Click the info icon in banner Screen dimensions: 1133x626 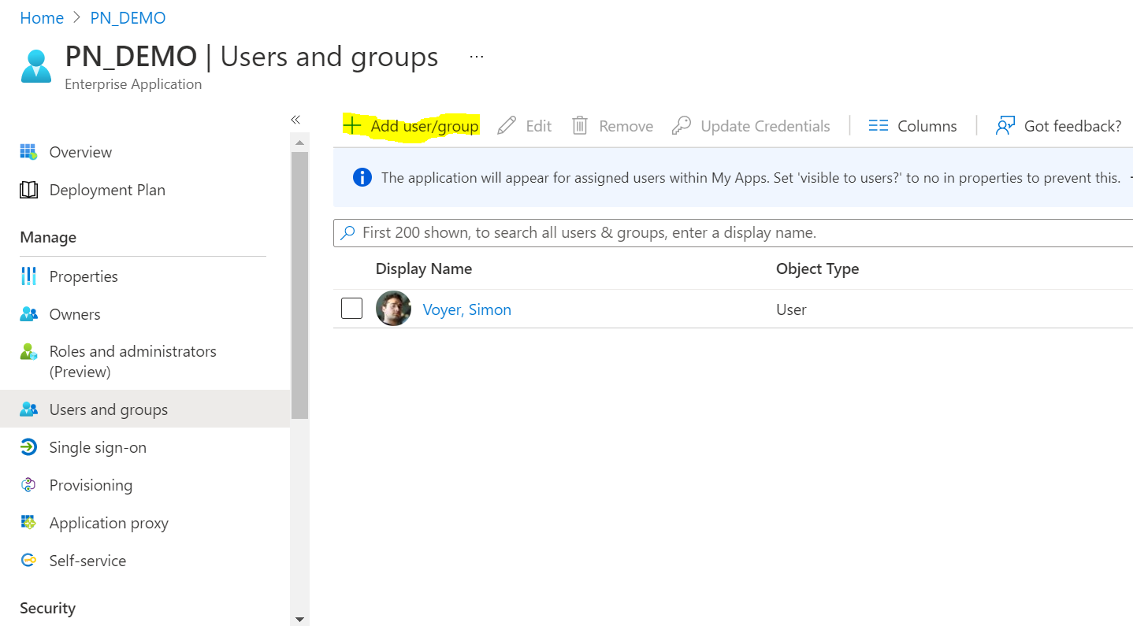(362, 177)
